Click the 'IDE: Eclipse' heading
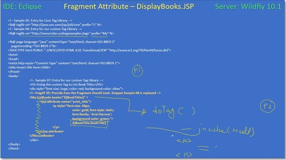The image size is (286, 160). [22, 7]
